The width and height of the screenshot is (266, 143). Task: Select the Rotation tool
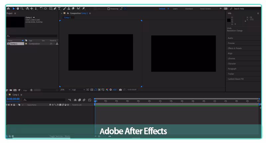(41, 9)
